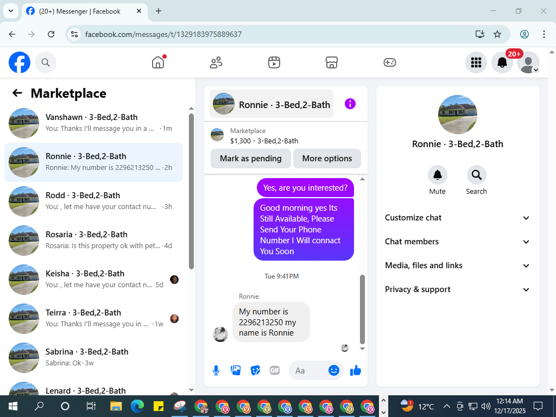Viewport: 556px width, 417px height.
Task: Open the Gaming controller icon
Action: (x=390, y=62)
